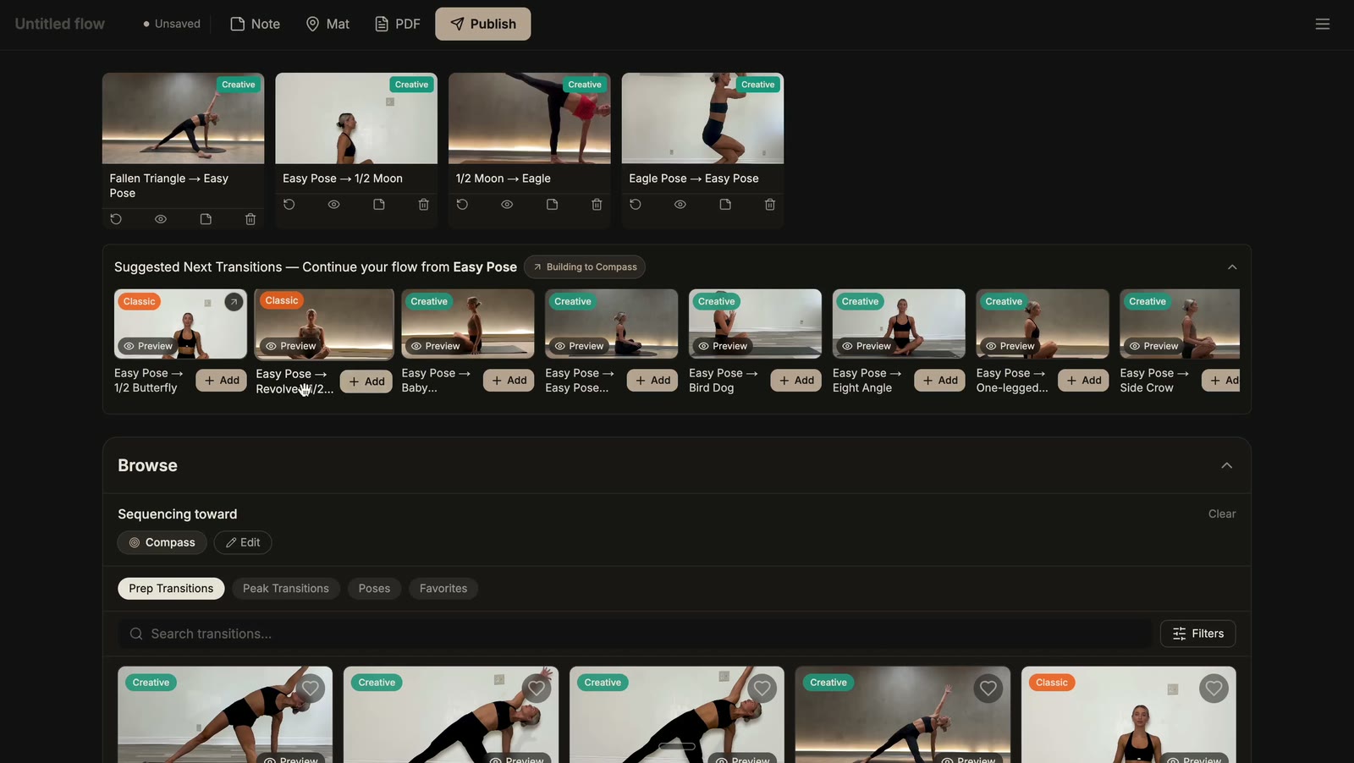The width and height of the screenshot is (1354, 763).
Task: Favorite the first browse transition card
Action: [x=311, y=689]
